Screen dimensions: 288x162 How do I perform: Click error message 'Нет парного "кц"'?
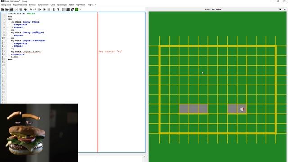click(x=110, y=51)
